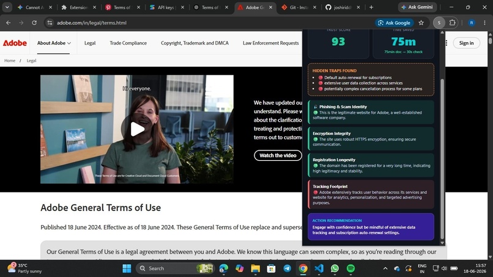This screenshot has height=277, width=493.
Task: Show hidden system tray icons
Action: (x=385, y=268)
